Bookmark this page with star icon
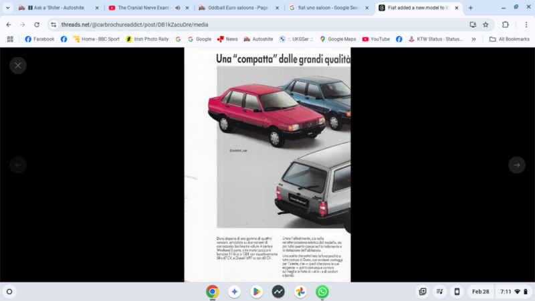The width and height of the screenshot is (535, 301). click(486, 25)
